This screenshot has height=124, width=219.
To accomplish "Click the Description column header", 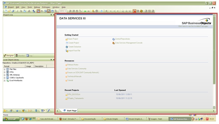I will [40, 66].
